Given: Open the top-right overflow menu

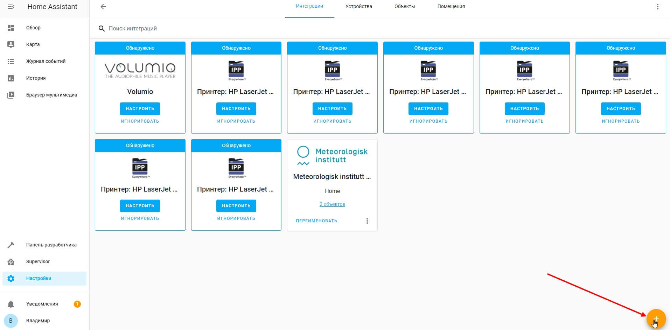Looking at the screenshot, I should pos(657,6).
